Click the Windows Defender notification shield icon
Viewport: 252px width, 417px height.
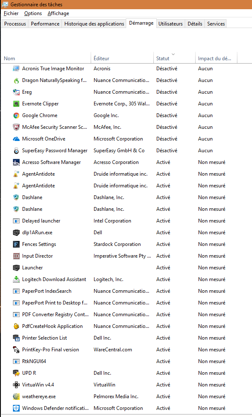pyautogui.click(x=16, y=408)
